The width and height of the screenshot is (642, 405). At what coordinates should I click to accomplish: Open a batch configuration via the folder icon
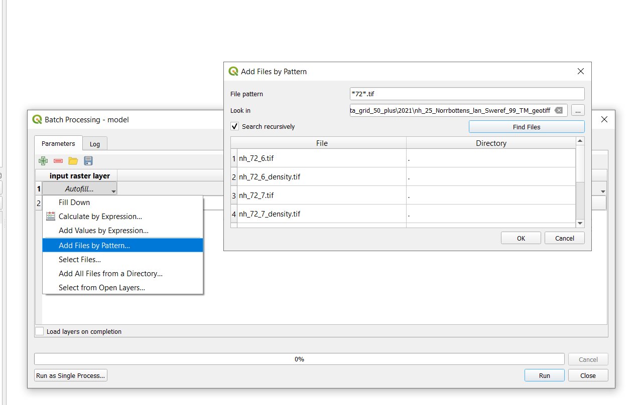click(x=73, y=160)
